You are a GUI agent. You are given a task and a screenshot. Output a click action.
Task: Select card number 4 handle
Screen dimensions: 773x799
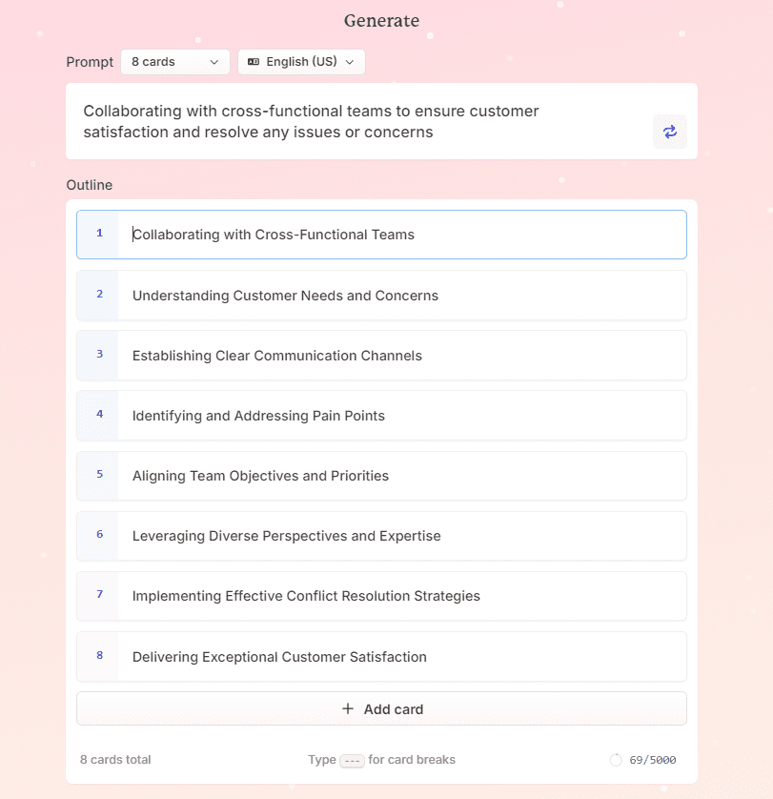click(98, 416)
